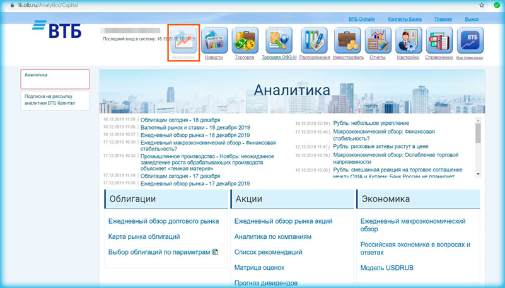
Task: Open the Аналитика chart icon
Action: pos(183,40)
